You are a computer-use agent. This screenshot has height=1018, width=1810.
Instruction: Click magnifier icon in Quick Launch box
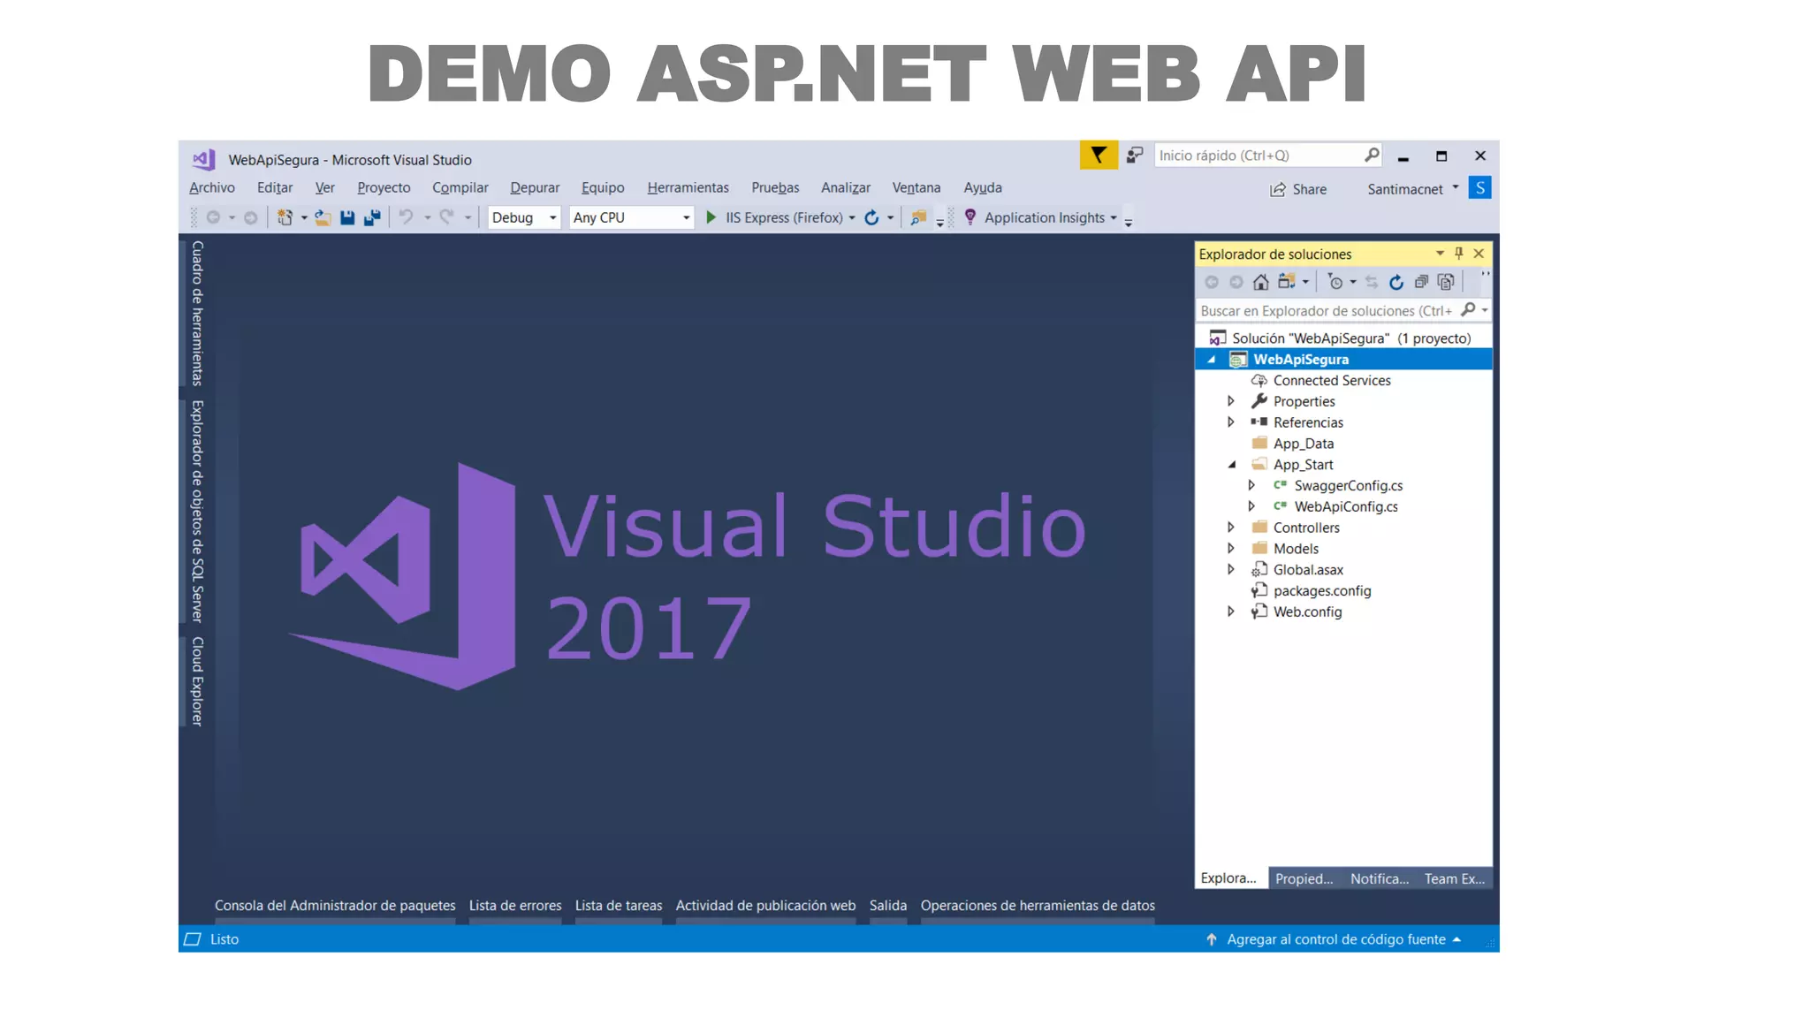[x=1372, y=155]
